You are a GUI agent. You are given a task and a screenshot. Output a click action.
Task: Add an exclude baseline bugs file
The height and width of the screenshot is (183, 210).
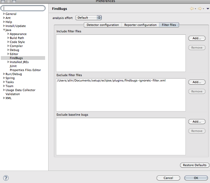[x=197, y=122]
